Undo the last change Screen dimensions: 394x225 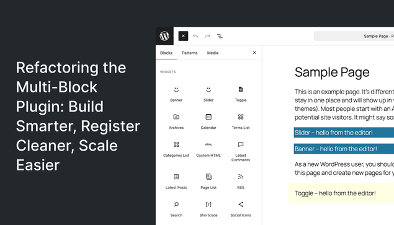point(195,36)
